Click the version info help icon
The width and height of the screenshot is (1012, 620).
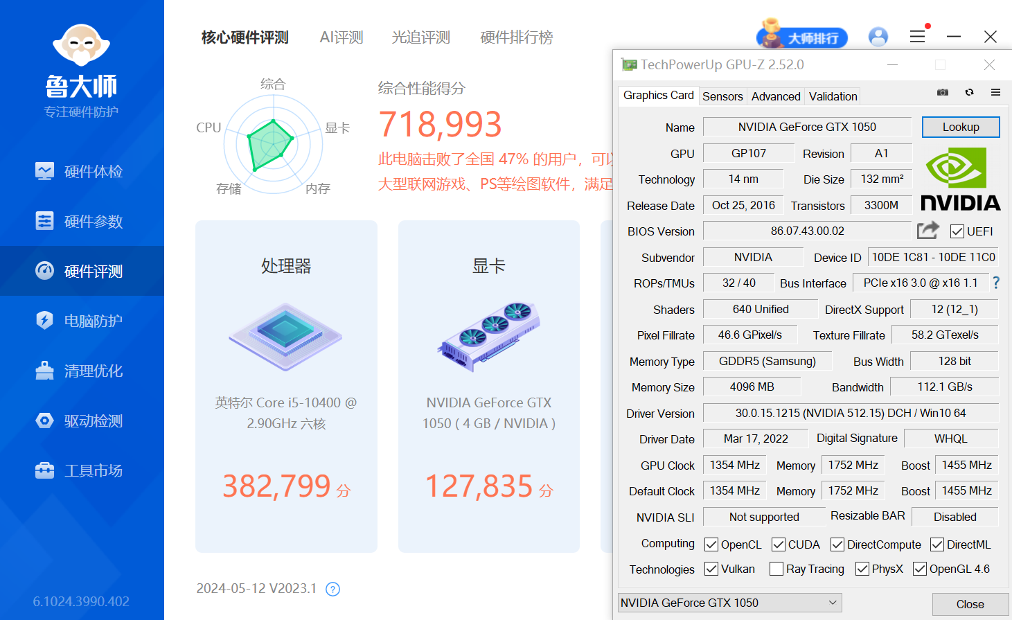[332, 589]
